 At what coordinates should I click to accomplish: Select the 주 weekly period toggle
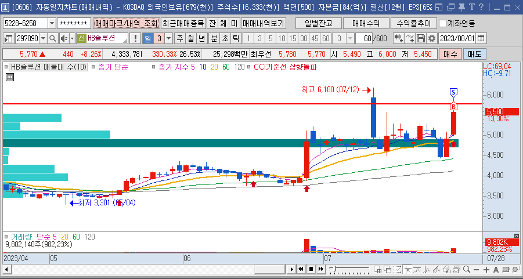pyautogui.click(x=180, y=38)
